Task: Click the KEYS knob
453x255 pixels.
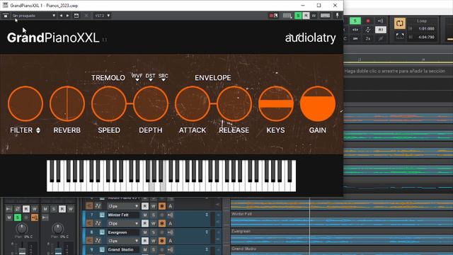Action: coord(276,104)
